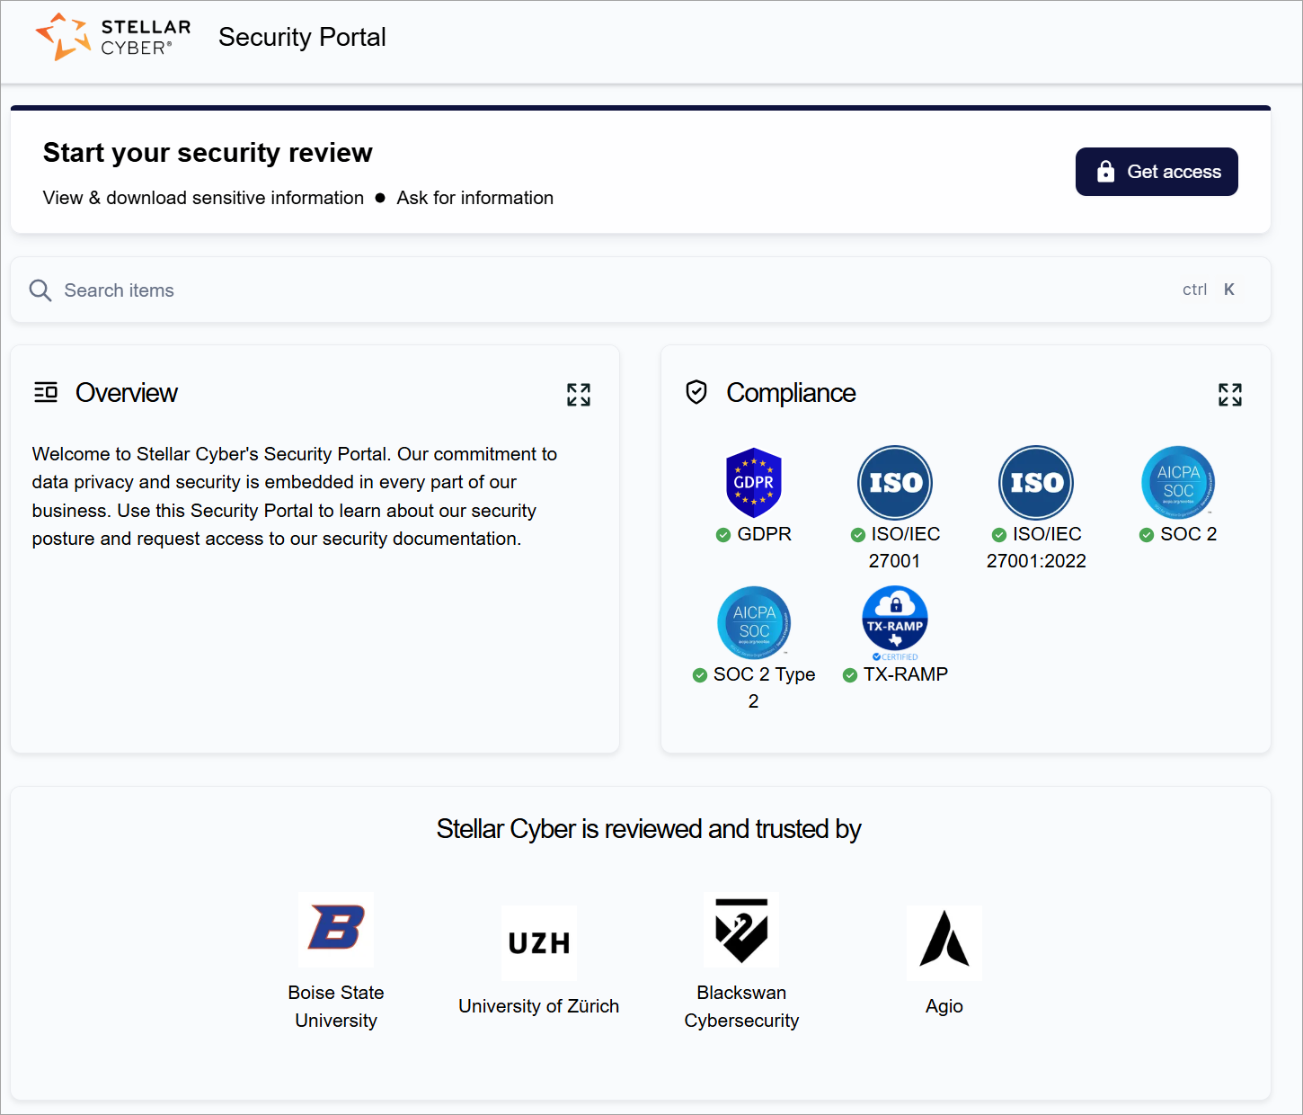The width and height of the screenshot is (1303, 1115).
Task: Expand the Overview panel to fullscreen
Action: coord(579,395)
